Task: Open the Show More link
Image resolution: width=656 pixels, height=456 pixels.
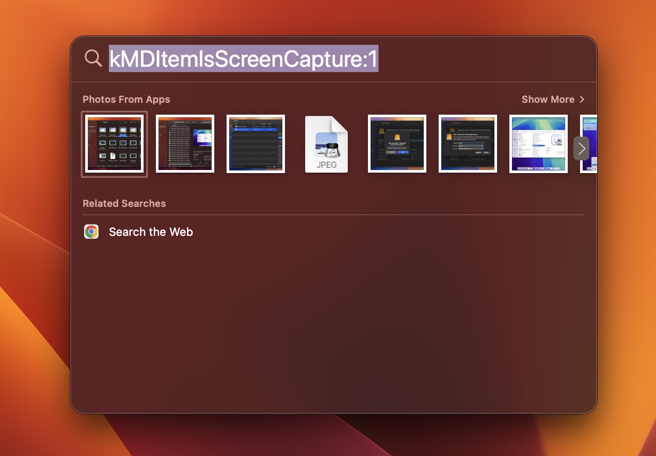Action: [548, 99]
